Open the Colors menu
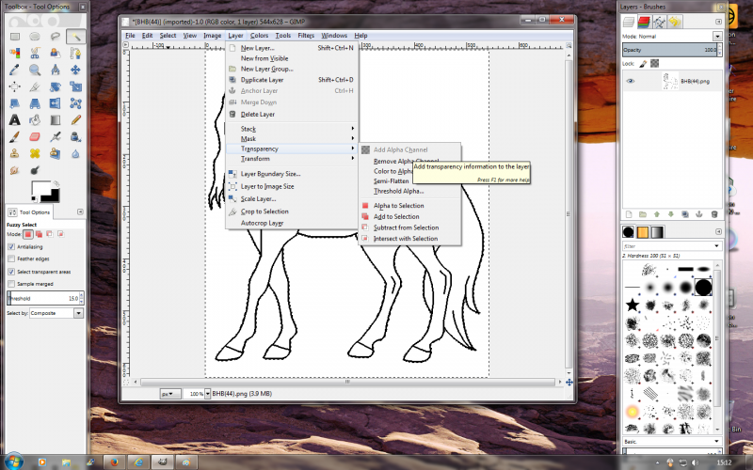 [259, 36]
